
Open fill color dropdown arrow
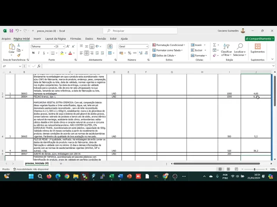coord(65,53)
